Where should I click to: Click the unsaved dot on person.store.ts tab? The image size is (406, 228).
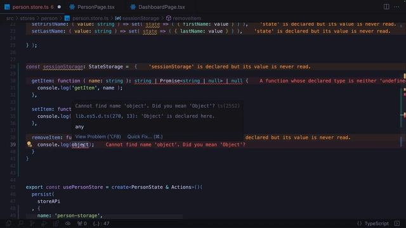click(x=59, y=7)
